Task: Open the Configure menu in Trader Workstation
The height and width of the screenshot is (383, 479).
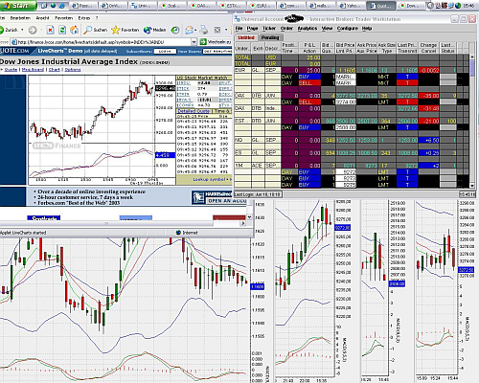Action: 348,29
